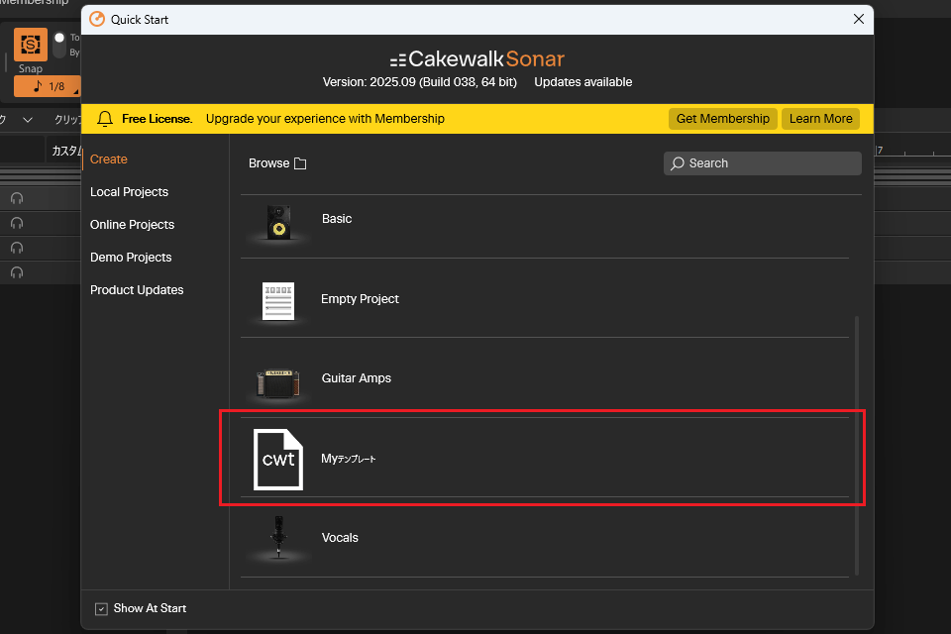Select the Basic template speaker icon
This screenshot has height=634, width=951.
(x=278, y=221)
